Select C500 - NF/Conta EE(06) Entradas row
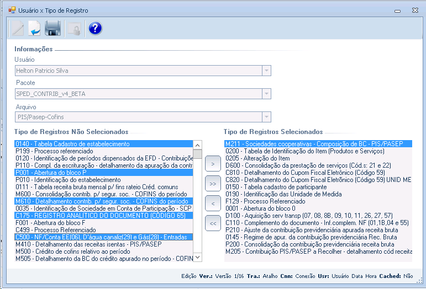The image size is (426, 289). pyautogui.click(x=103, y=237)
